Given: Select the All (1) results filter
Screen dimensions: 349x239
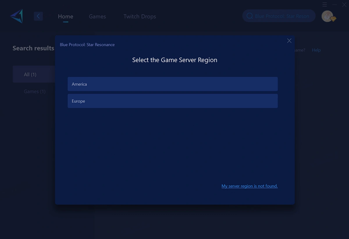Looking at the screenshot, I should coord(30,75).
